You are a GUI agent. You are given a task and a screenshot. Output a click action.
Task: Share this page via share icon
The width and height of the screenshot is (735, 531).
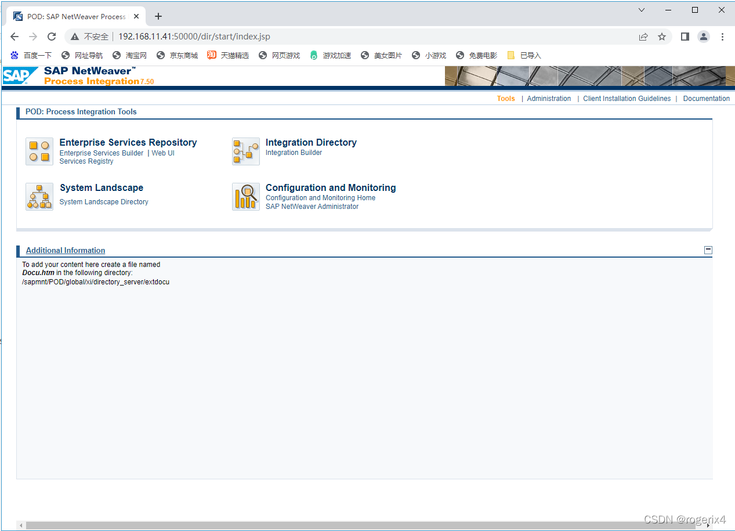643,37
